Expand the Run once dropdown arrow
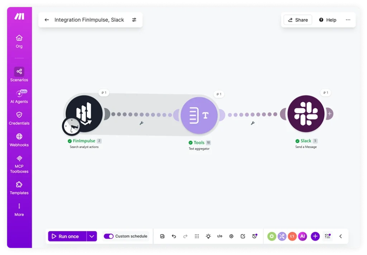This screenshot has height=255, width=367. coord(92,236)
